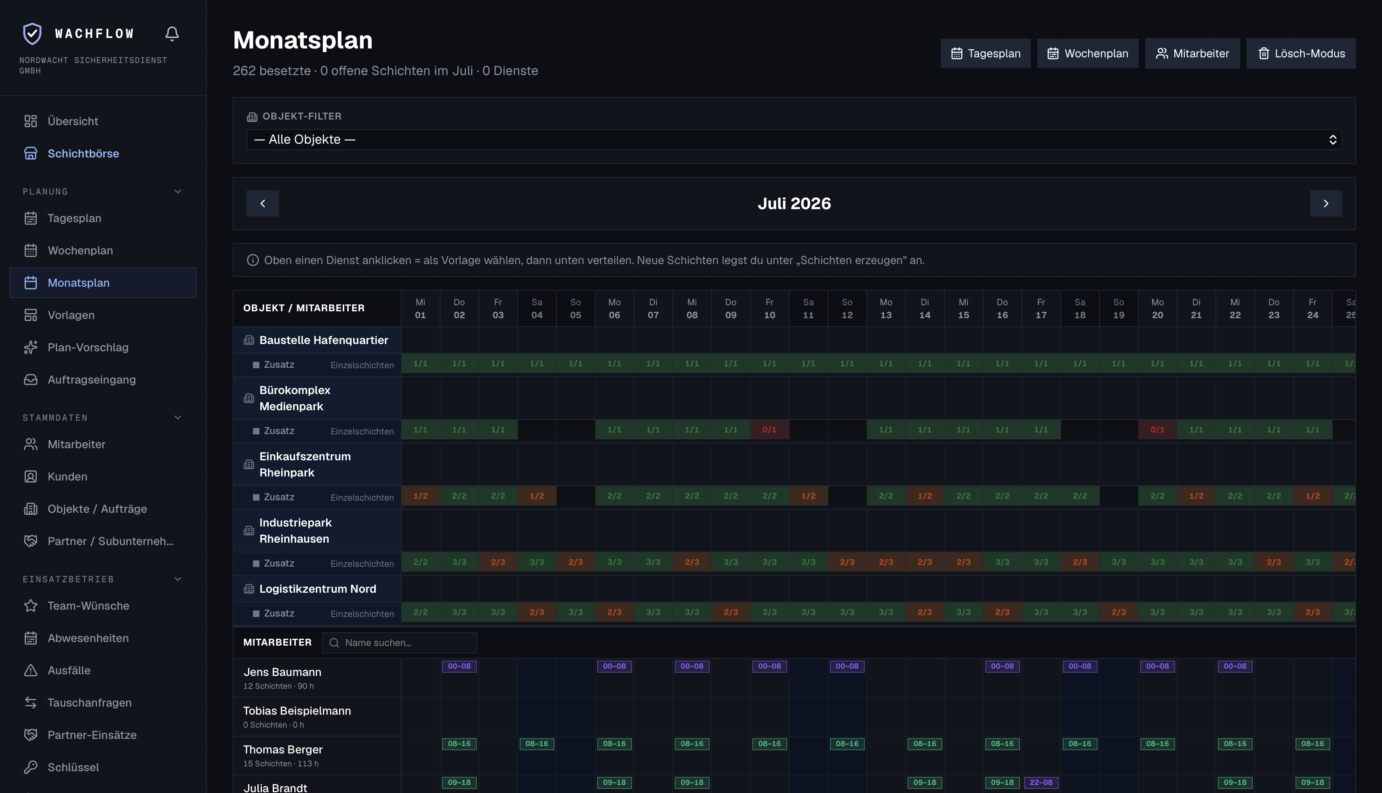
Task: Click Zusatz color square under Bürokomplex Medienpark
Action: (x=256, y=431)
